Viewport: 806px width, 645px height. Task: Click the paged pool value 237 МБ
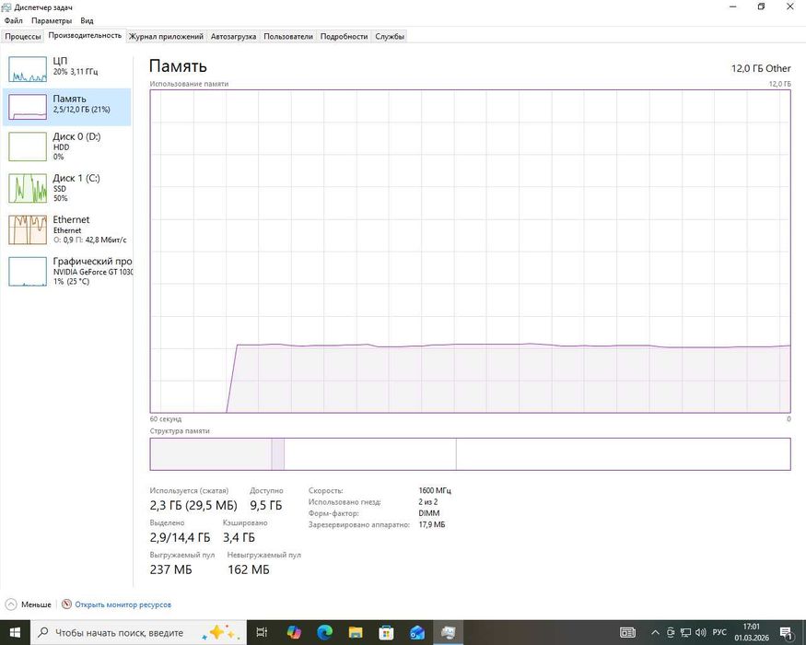(170, 570)
